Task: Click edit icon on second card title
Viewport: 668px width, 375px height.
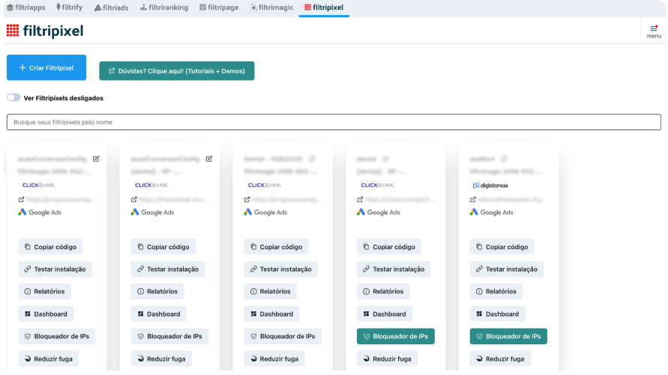Action: pyautogui.click(x=209, y=159)
